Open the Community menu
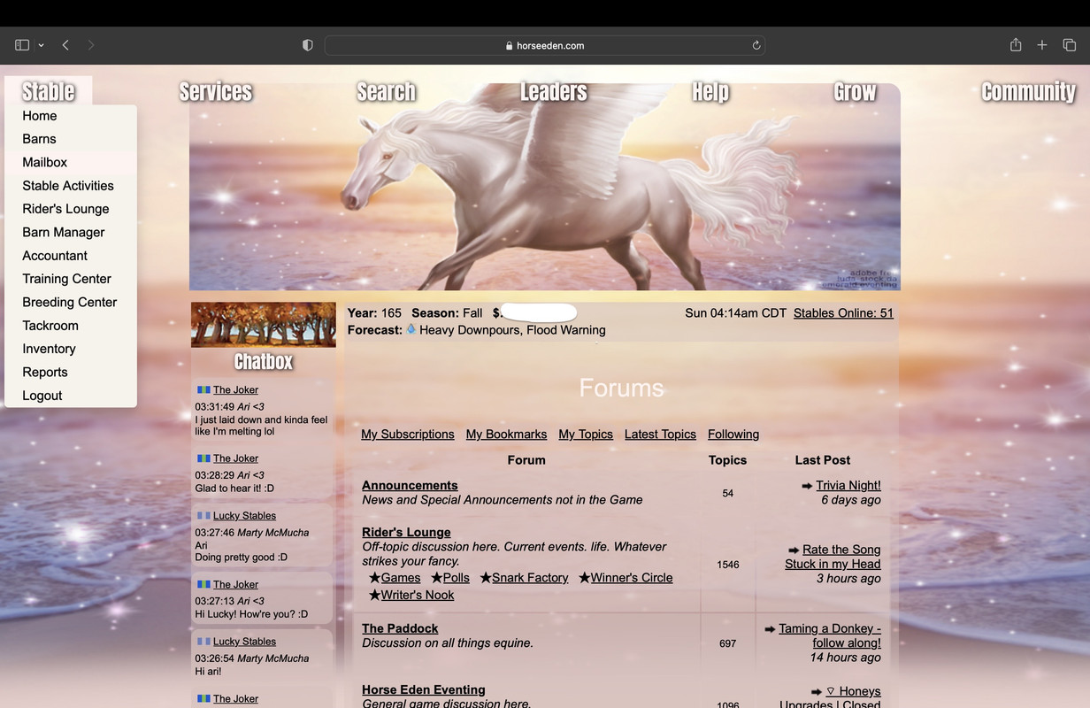 pos(1028,91)
